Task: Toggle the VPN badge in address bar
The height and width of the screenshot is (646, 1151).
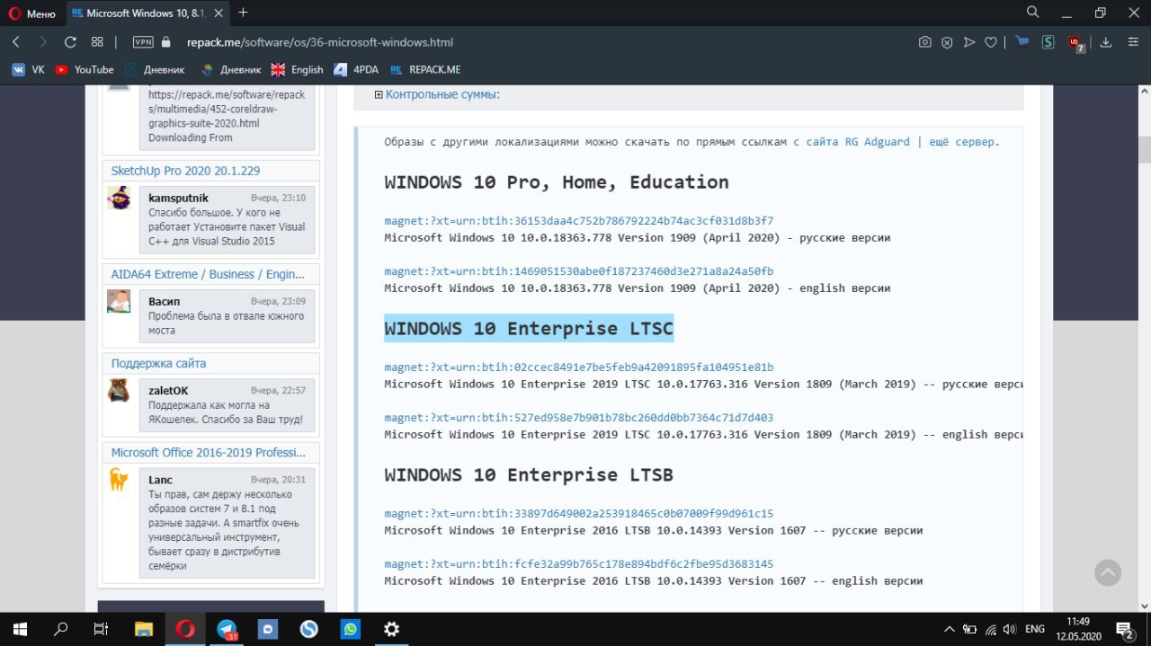Action: tap(143, 42)
